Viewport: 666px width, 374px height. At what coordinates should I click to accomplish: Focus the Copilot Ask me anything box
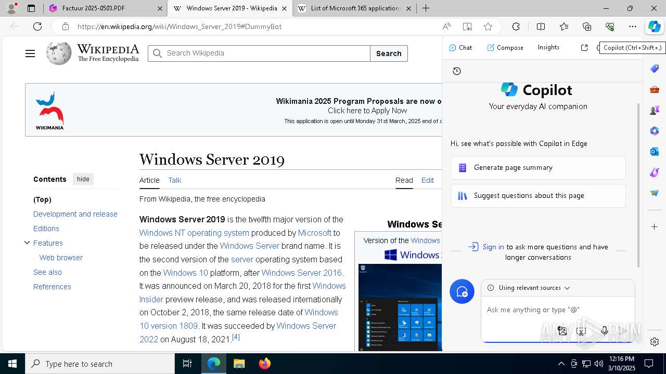coord(558,310)
